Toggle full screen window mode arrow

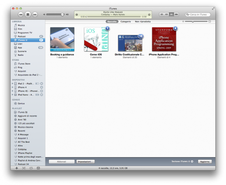[x=213, y=9]
